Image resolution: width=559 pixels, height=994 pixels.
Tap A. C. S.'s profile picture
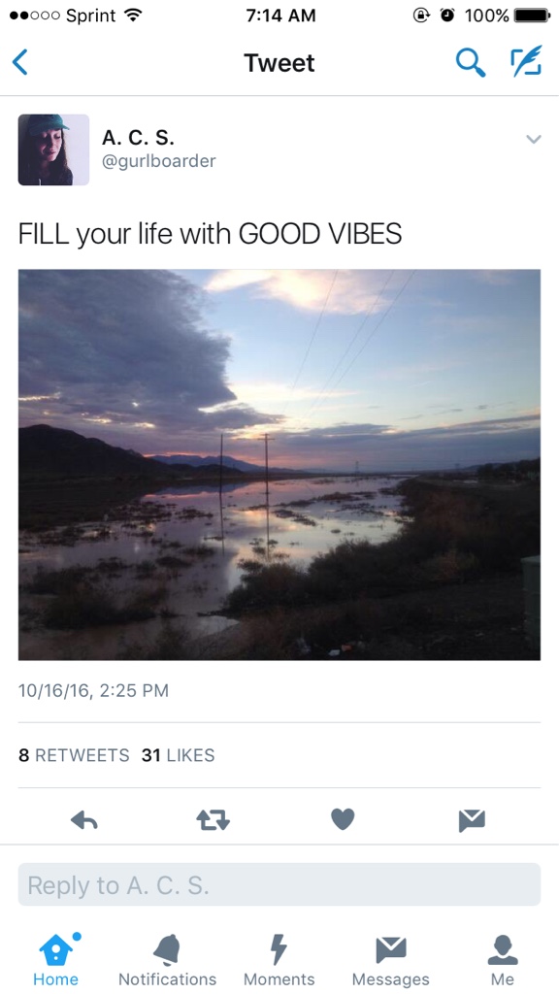pos(53,150)
